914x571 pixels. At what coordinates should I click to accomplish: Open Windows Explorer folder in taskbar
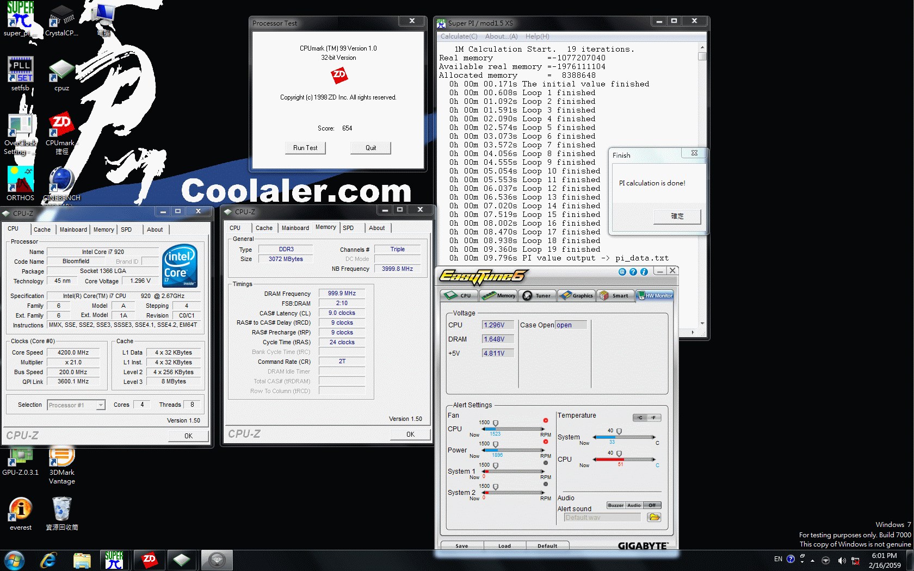[x=82, y=560]
